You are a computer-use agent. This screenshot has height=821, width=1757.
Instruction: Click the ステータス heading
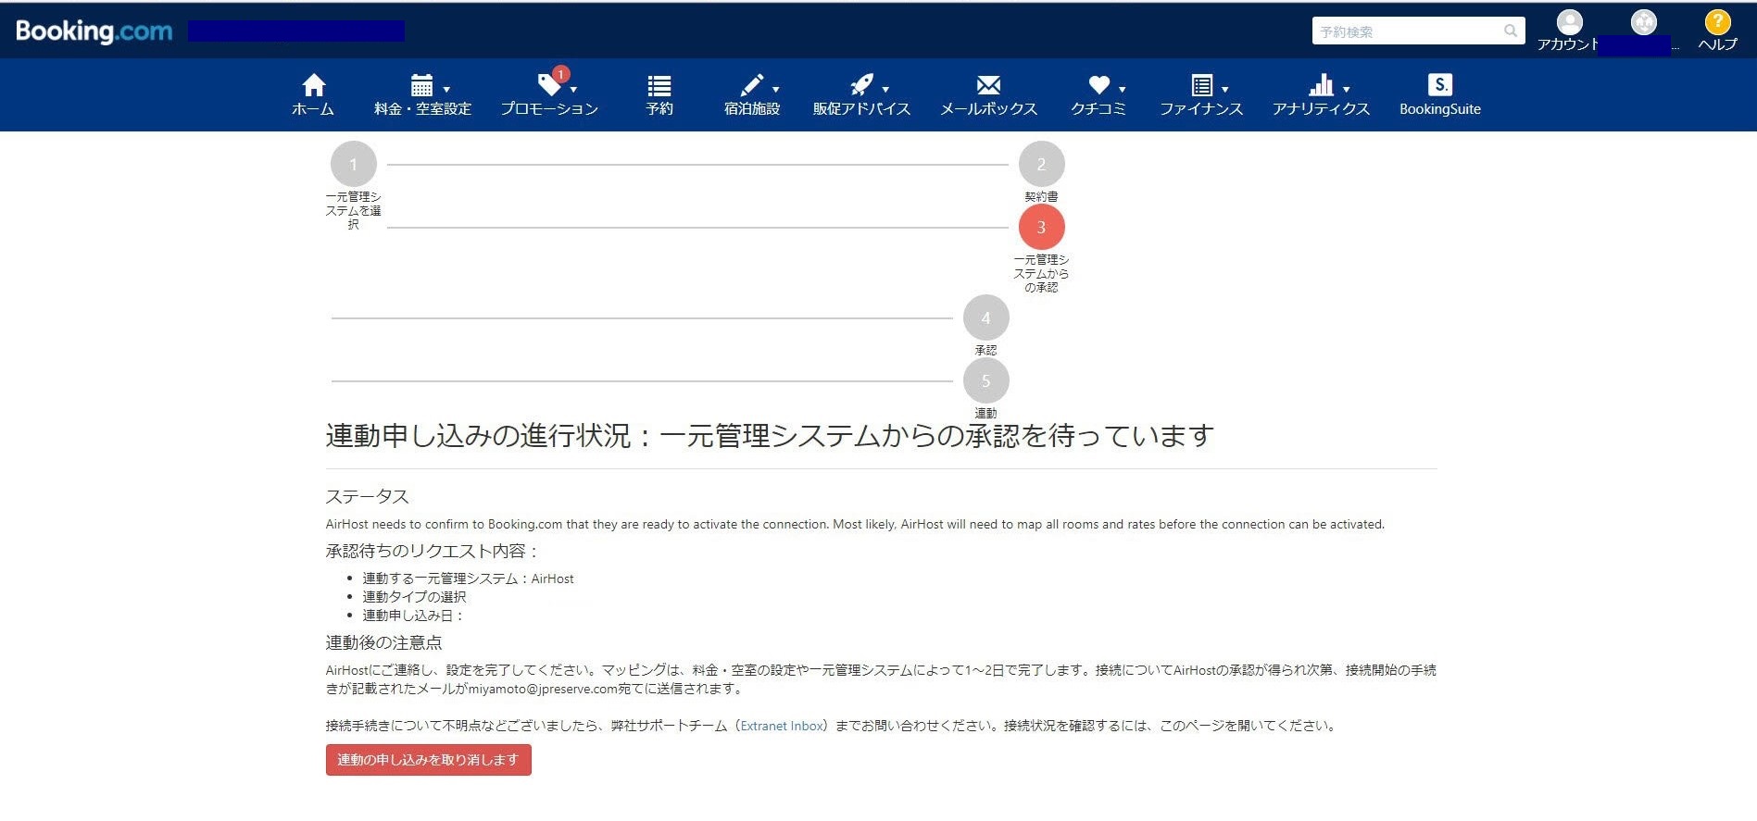click(367, 497)
